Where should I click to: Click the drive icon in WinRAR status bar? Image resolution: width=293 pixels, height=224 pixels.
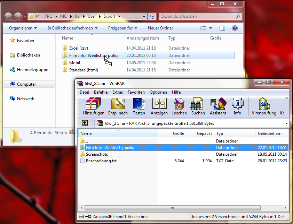[x=81, y=216]
